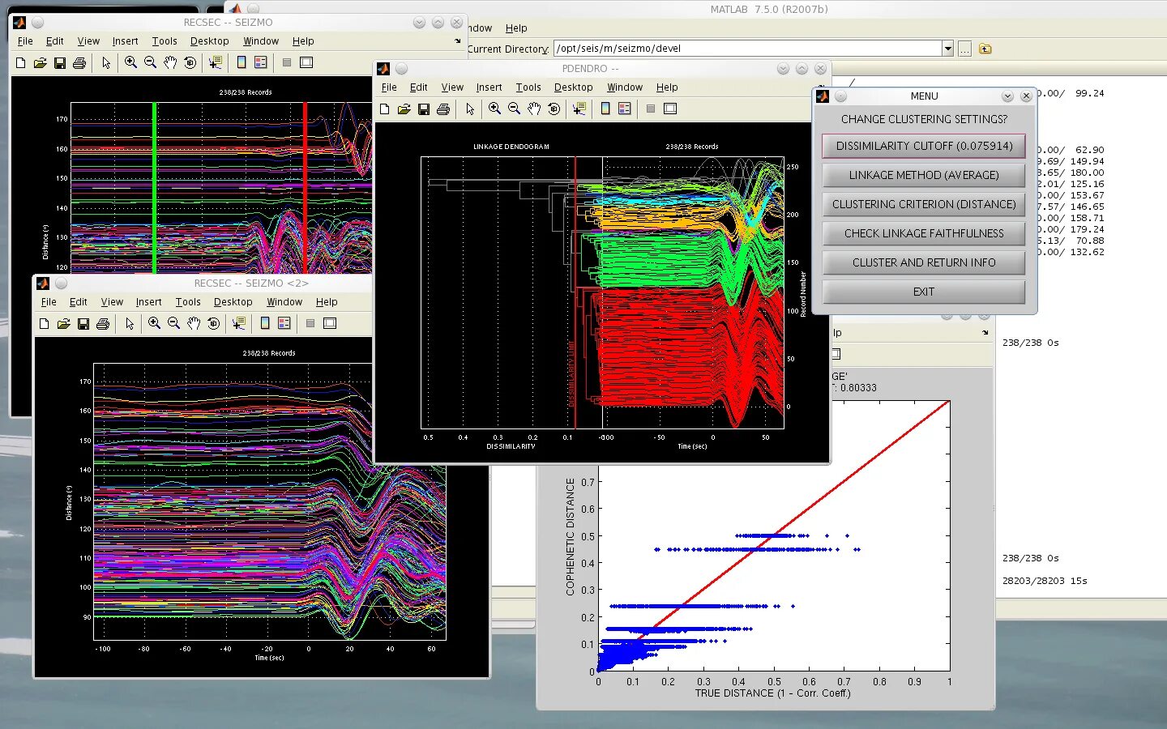Select Zoom Out tool in PDENDRO window
1167x729 pixels.
(514, 109)
